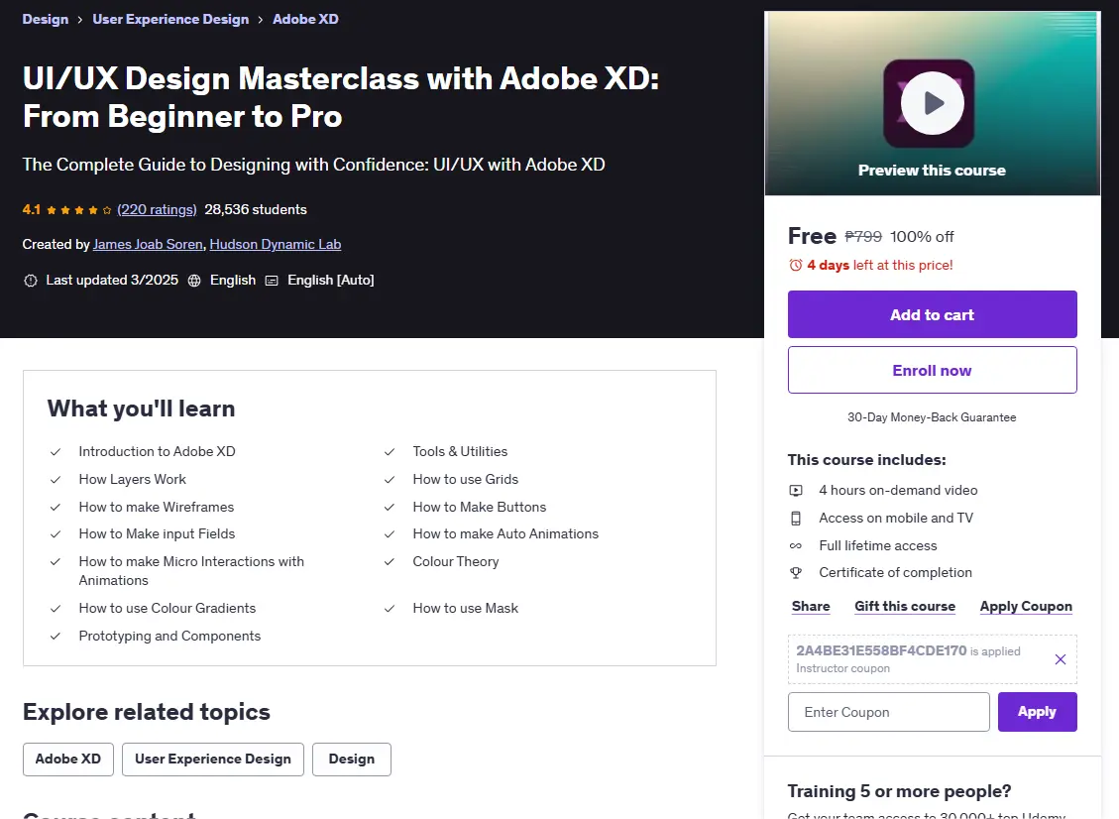Screen dimensions: 1119x819
Task: Click the trophy certificate icon
Action: [796, 573]
